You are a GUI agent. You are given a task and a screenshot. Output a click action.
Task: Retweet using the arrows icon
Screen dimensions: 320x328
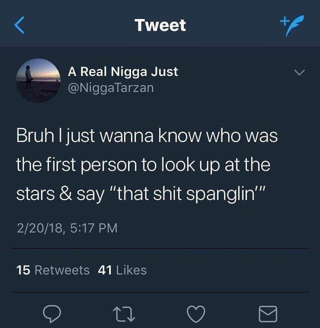click(124, 314)
